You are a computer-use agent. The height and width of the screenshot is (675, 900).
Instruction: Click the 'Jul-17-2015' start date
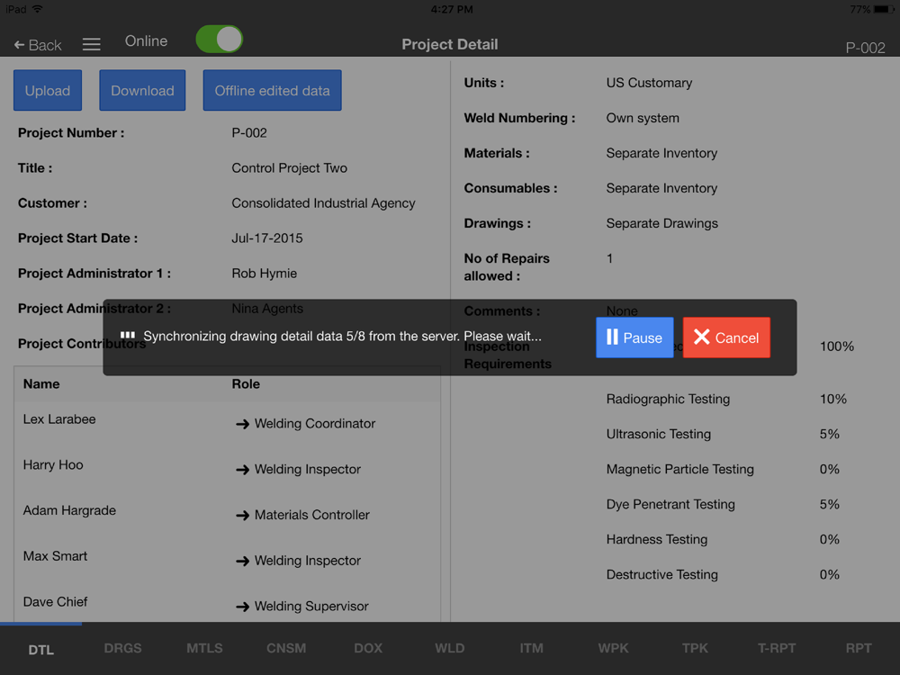point(267,238)
